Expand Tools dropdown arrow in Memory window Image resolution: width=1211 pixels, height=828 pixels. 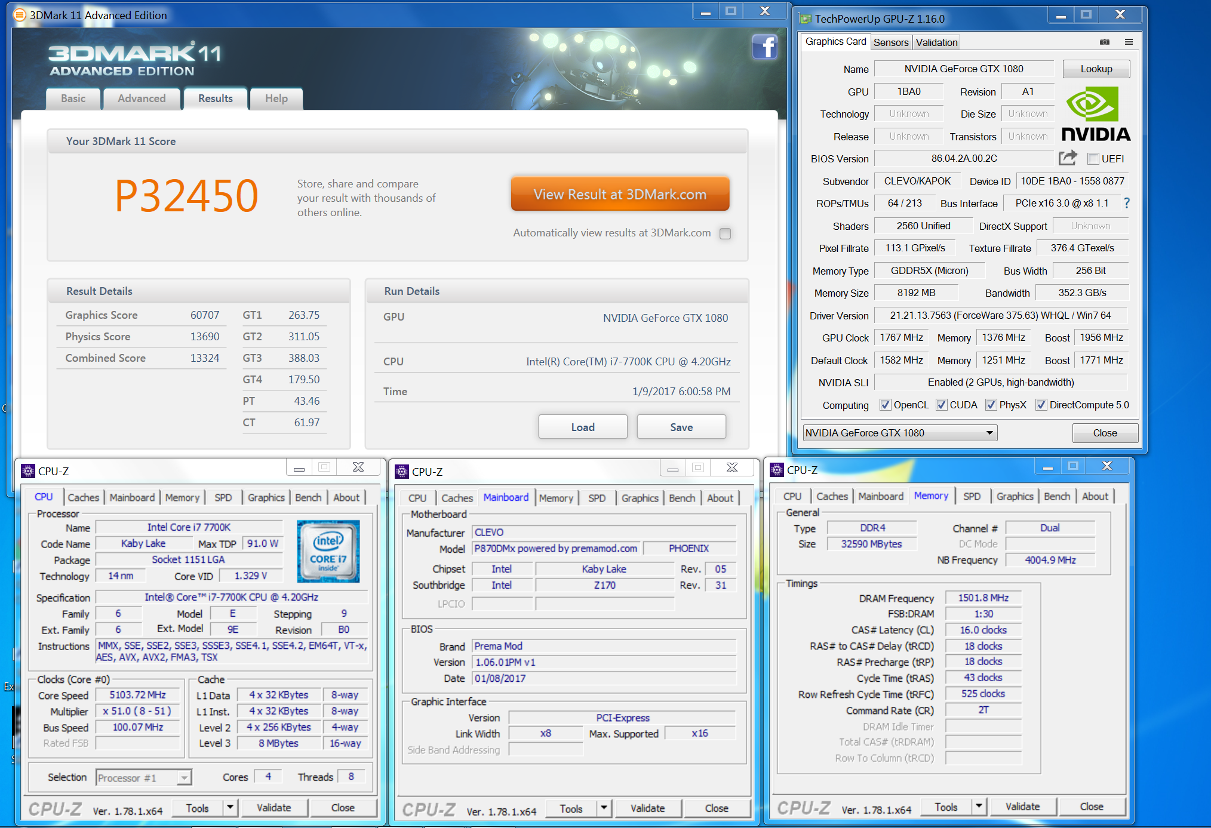(x=979, y=807)
